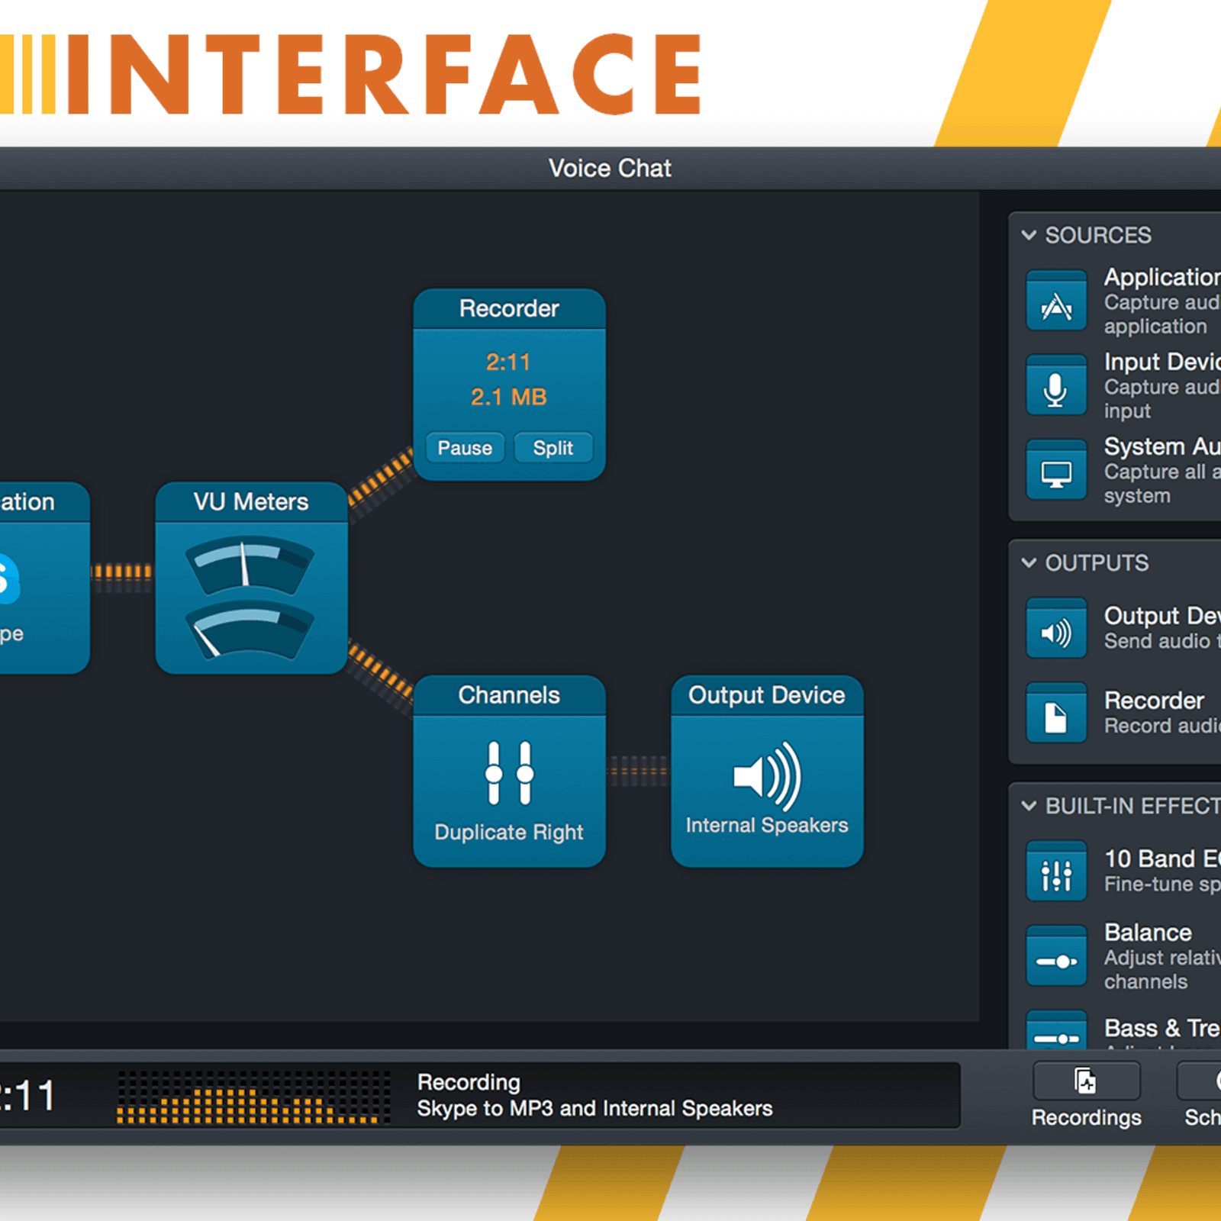Collapse the OUTPUTS section
The image size is (1221, 1221).
pyautogui.click(x=1029, y=563)
